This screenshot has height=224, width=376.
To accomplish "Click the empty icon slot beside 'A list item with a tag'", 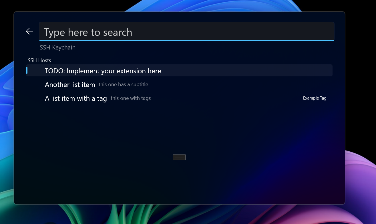I will (36, 98).
